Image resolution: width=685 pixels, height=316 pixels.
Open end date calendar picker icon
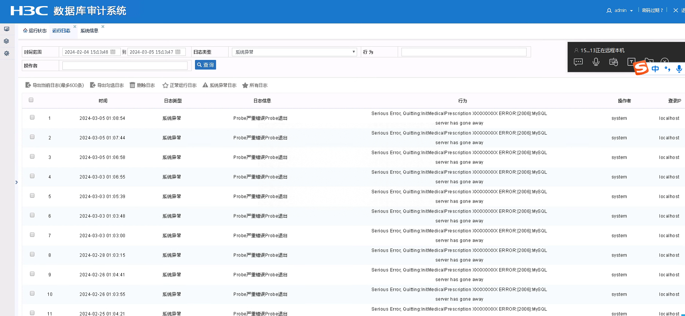pyautogui.click(x=178, y=52)
